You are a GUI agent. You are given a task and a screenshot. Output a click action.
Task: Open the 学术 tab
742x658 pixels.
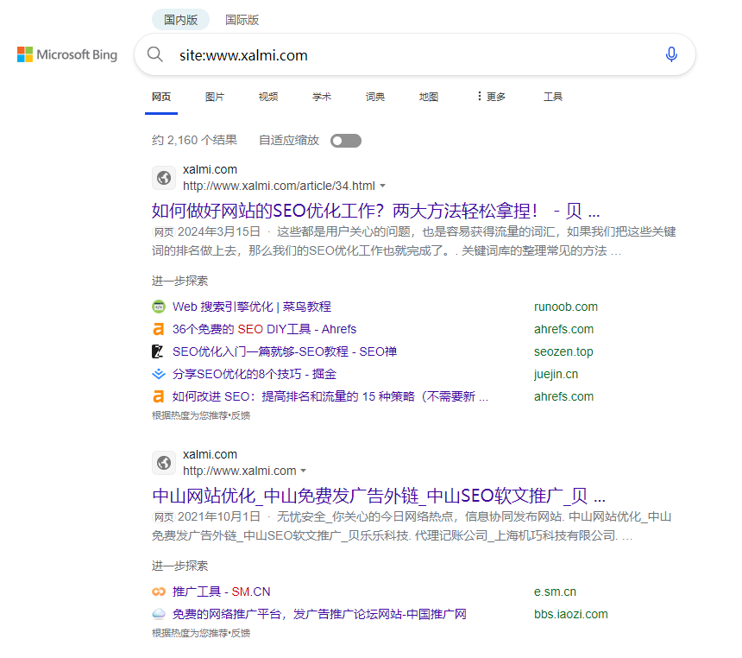(322, 97)
